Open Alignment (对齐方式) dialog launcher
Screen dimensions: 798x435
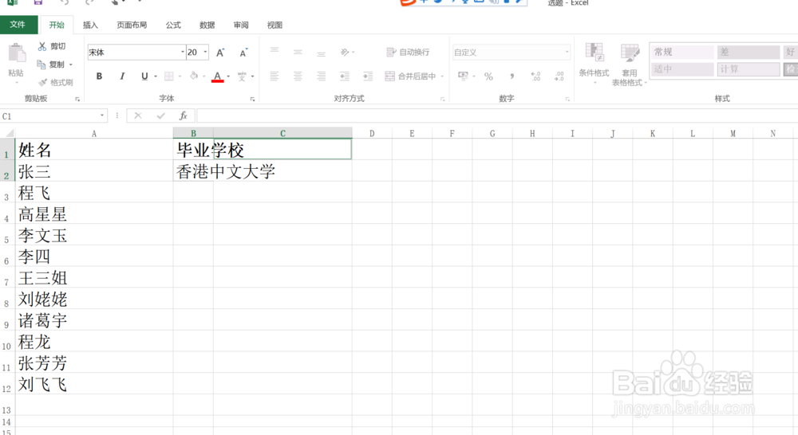[x=442, y=99]
